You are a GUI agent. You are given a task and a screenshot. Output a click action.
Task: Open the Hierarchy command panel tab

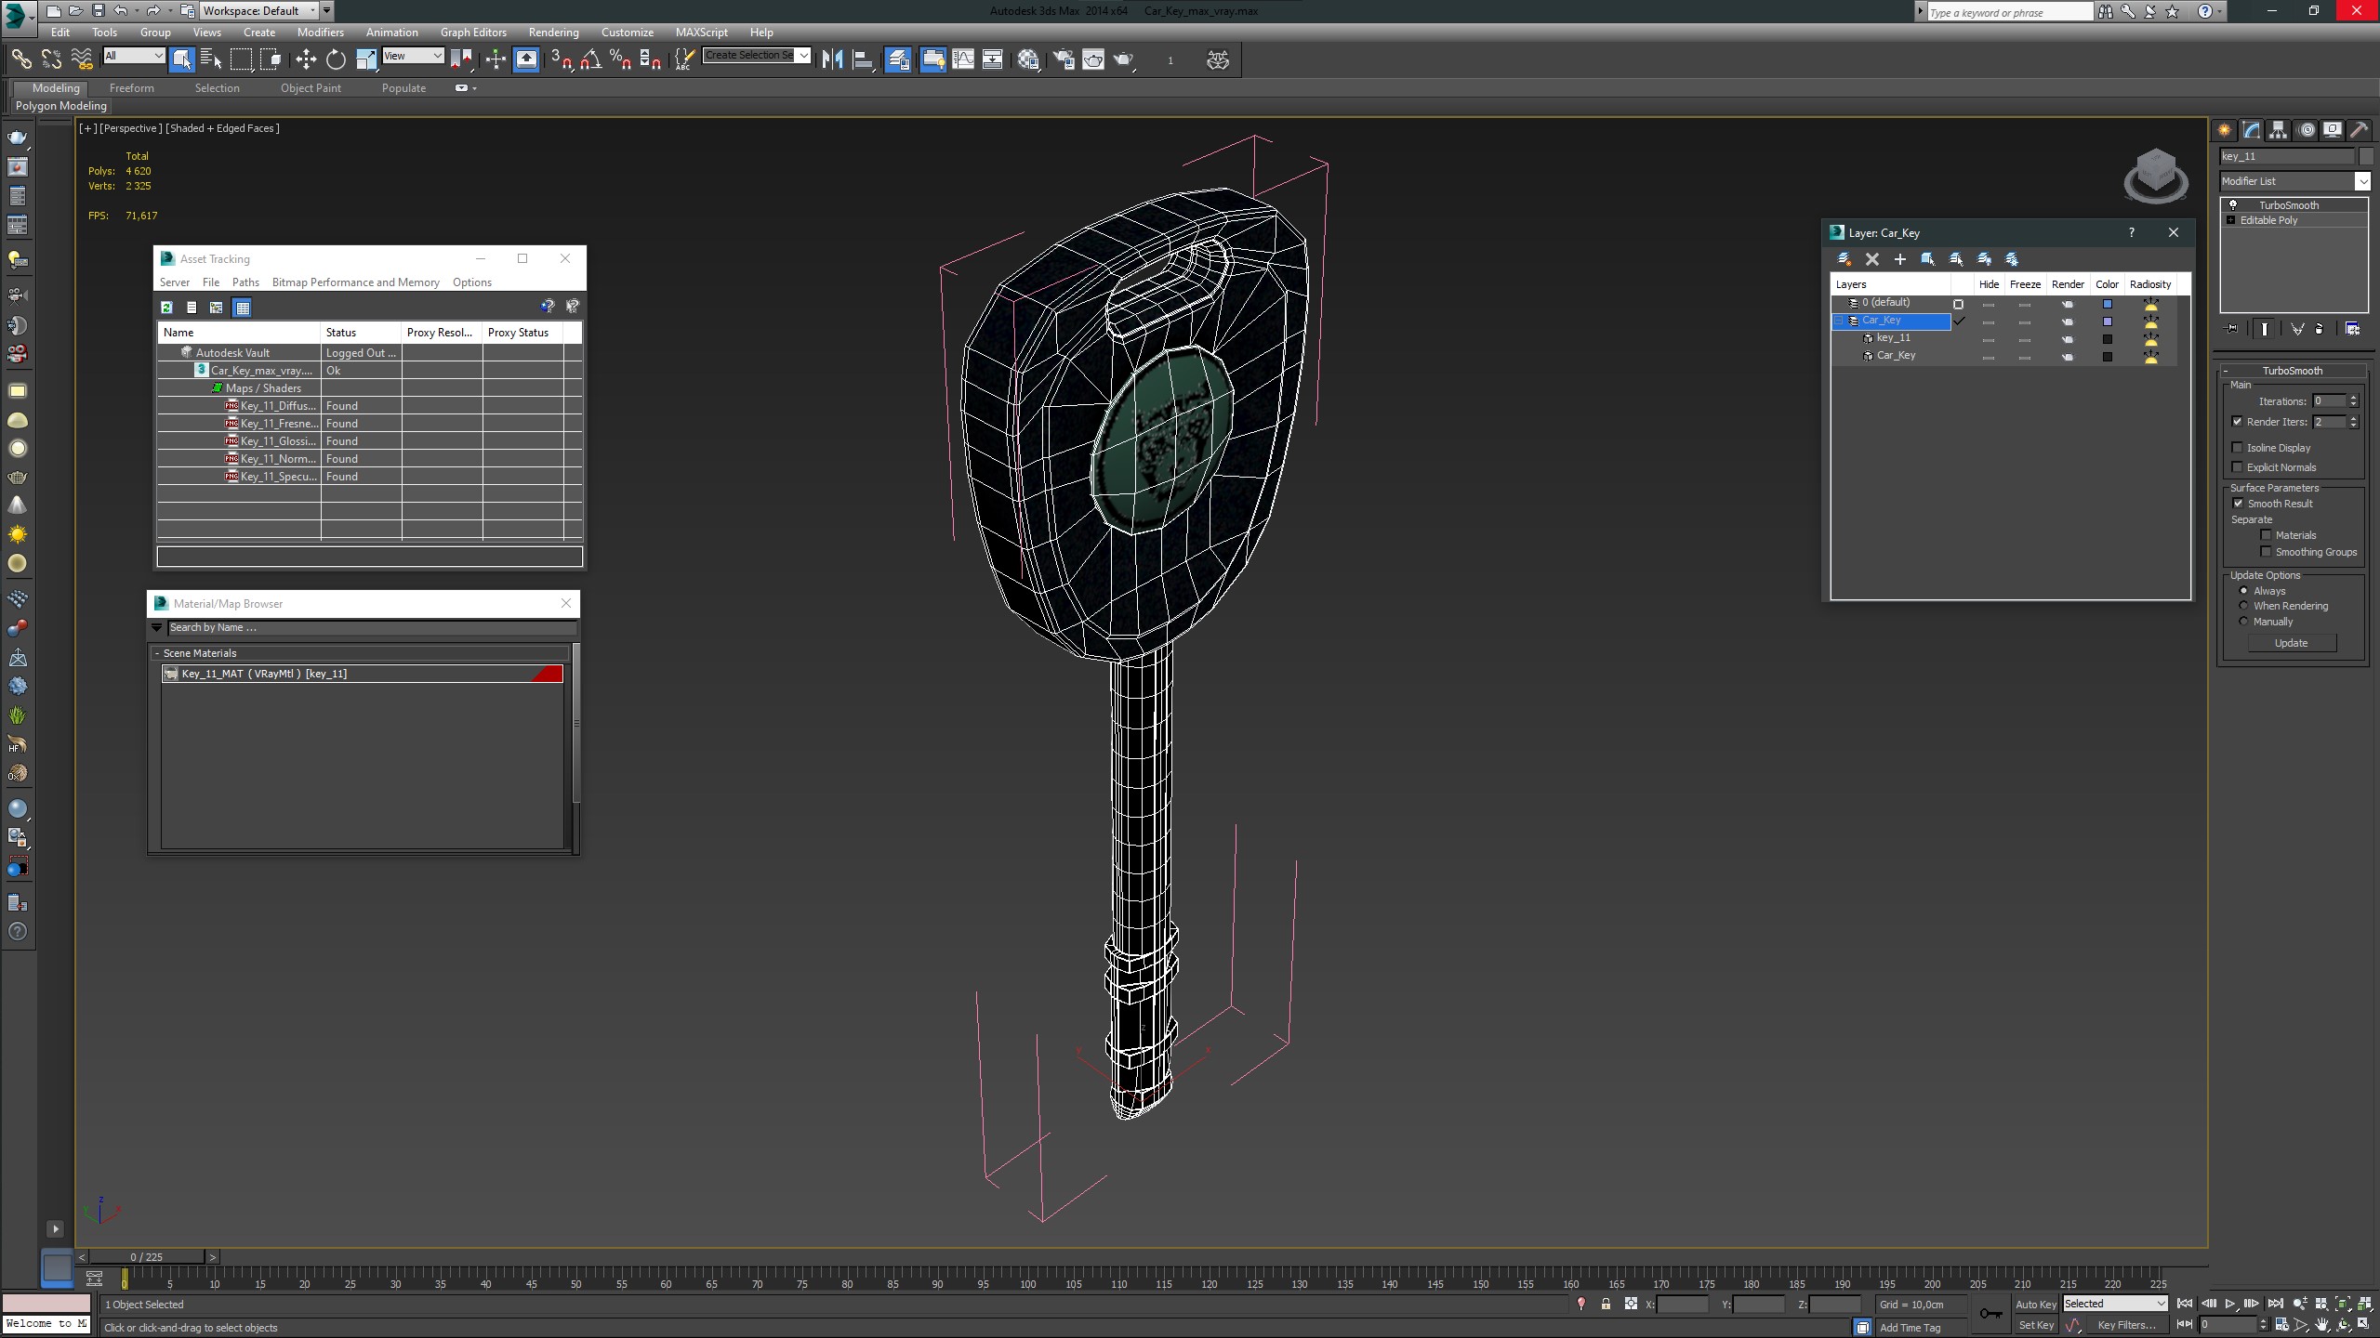click(x=2278, y=130)
